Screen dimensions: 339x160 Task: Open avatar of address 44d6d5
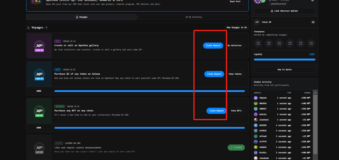[256, 147]
